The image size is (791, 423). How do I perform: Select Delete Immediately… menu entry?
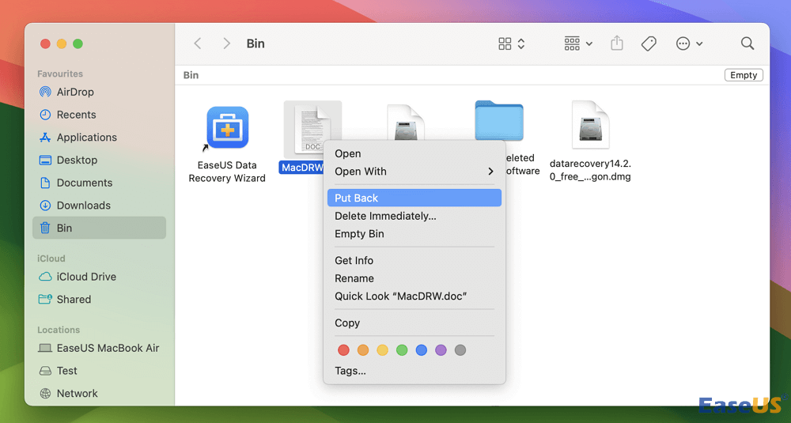[385, 216]
